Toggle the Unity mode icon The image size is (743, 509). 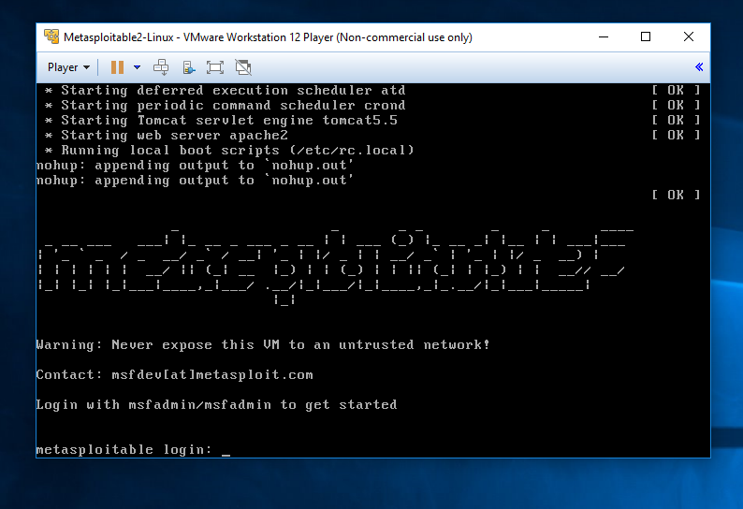tap(243, 67)
